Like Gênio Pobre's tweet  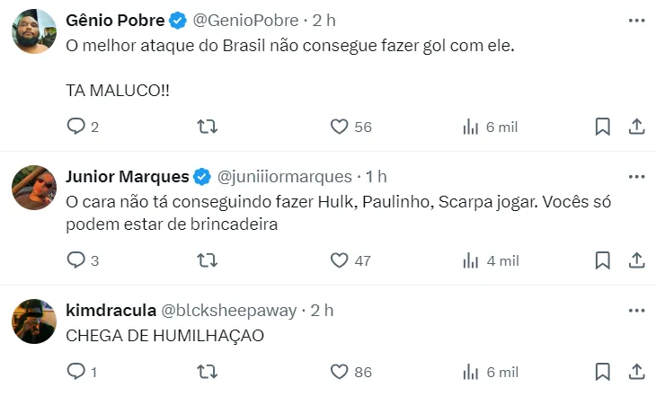coord(339,128)
